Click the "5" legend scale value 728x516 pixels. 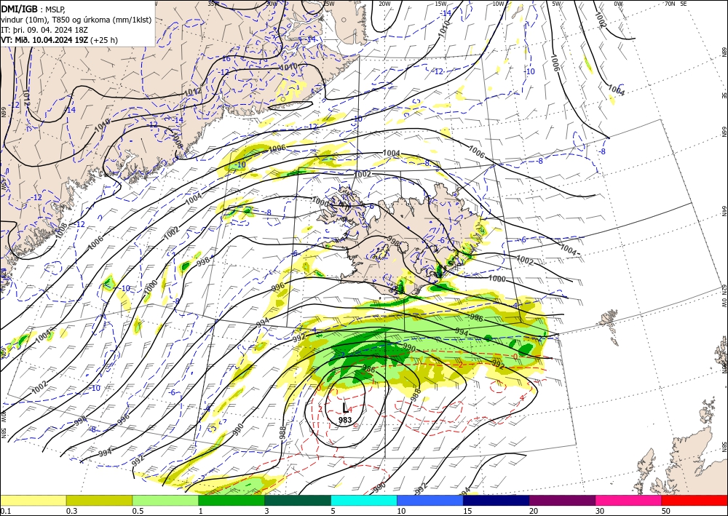[333, 511]
